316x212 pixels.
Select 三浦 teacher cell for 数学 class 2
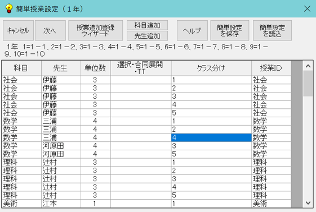pyautogui.click(x=61, y=130)
